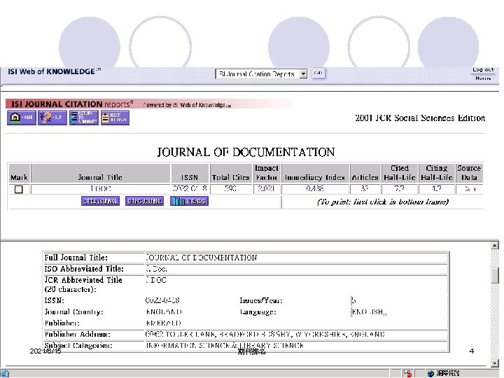This screenshot has width=504, height=378.
Task: Click the To print first click in bottom frame note
Action: coord(382,202)
